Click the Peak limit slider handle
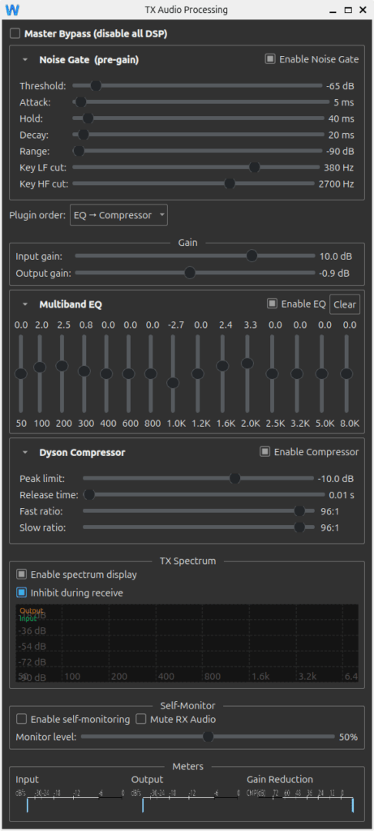This screenshot has width=374, height=831. click(234, 479)
